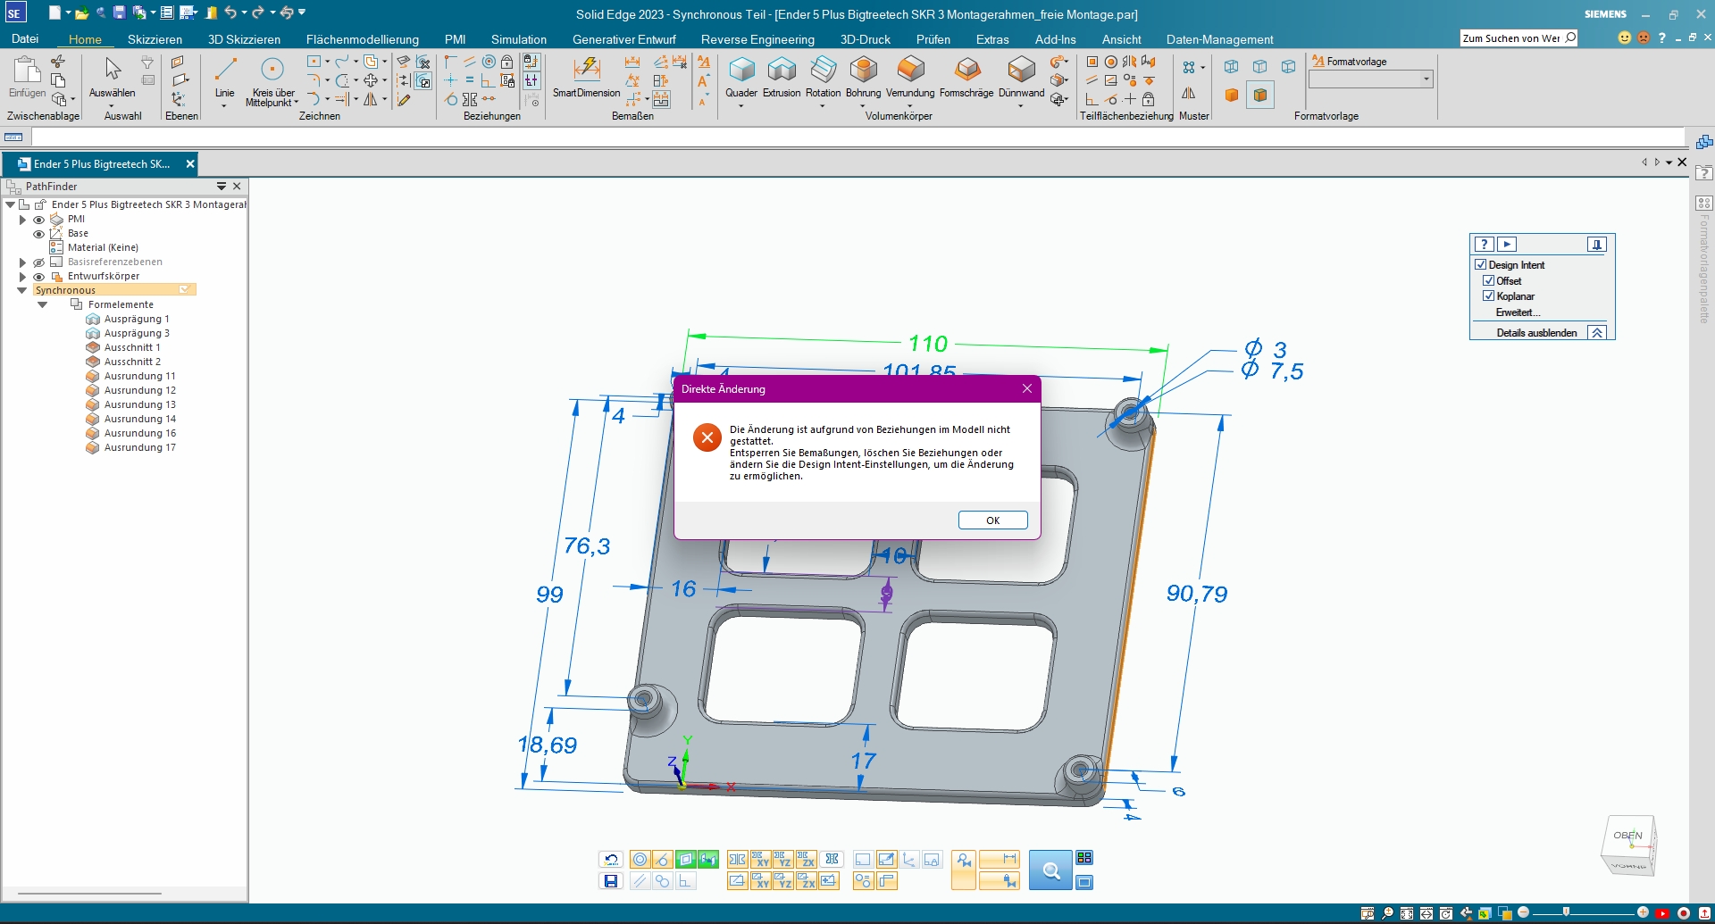Click Erweitert... in Design Intent panel
The height and width of the screenshot is (924, 1715).
[x=1518, y=312]
